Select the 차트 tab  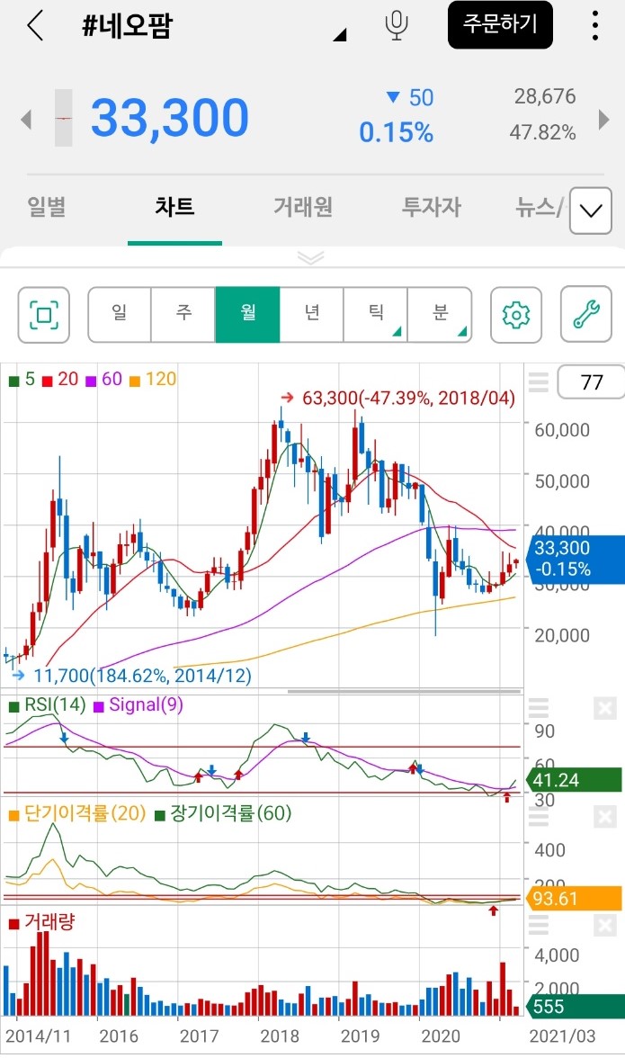[174, 207]
